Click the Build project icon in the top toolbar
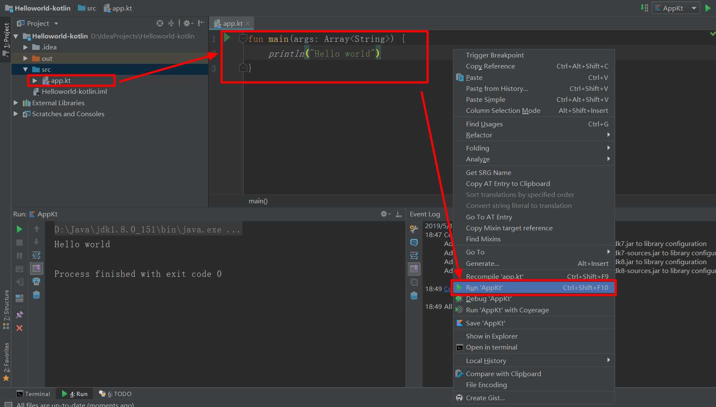 (x=644, y=8)
